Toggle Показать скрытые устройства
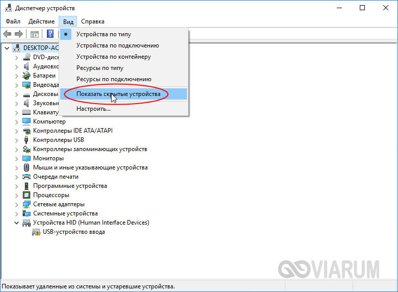The image size is (398, 292). pyautogui.click(x=124, y=94)
